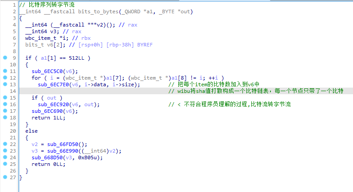Click the 0xB05u constant argument
Screen dimensions: 353x192
click(87, 157)
